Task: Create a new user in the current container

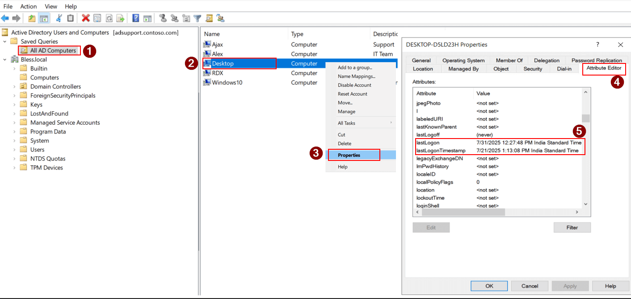Action: [163, 18]
